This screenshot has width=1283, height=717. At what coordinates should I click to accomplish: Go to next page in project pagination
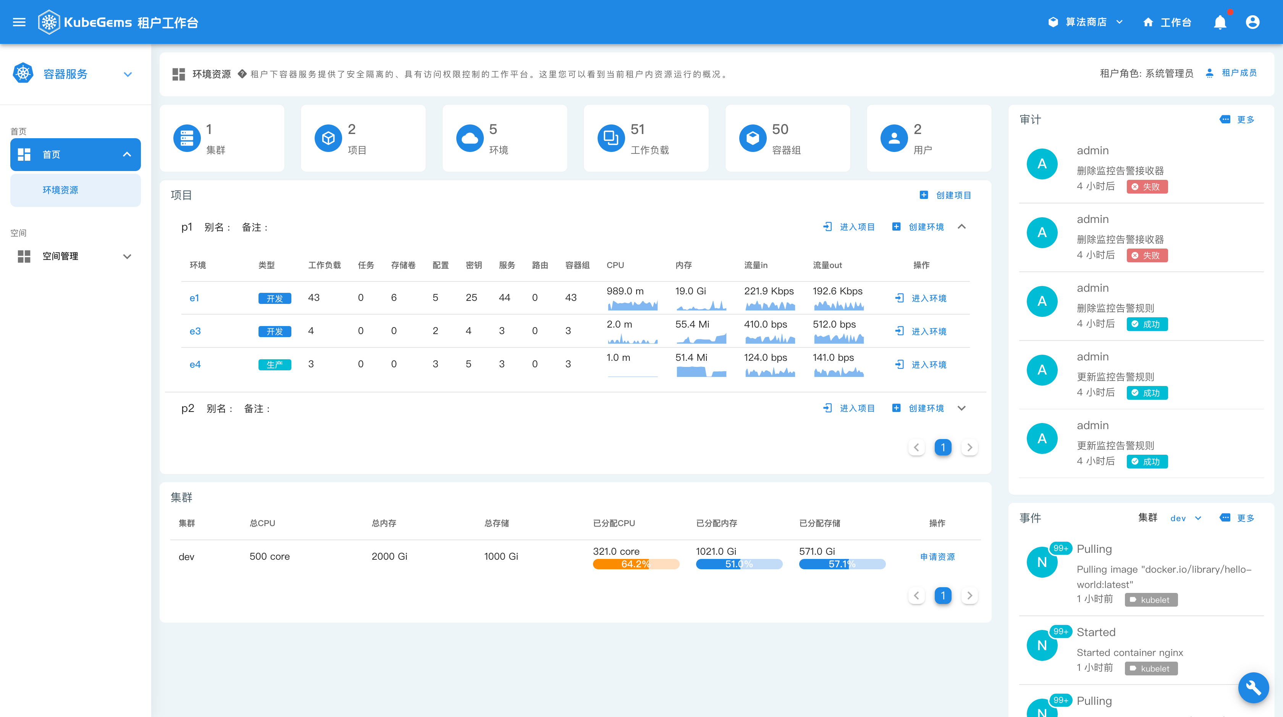969,447
